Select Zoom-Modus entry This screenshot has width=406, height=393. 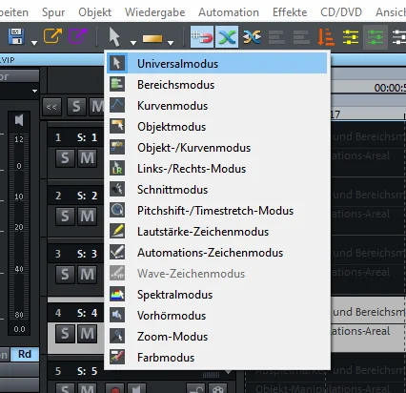tap(217, 337)
